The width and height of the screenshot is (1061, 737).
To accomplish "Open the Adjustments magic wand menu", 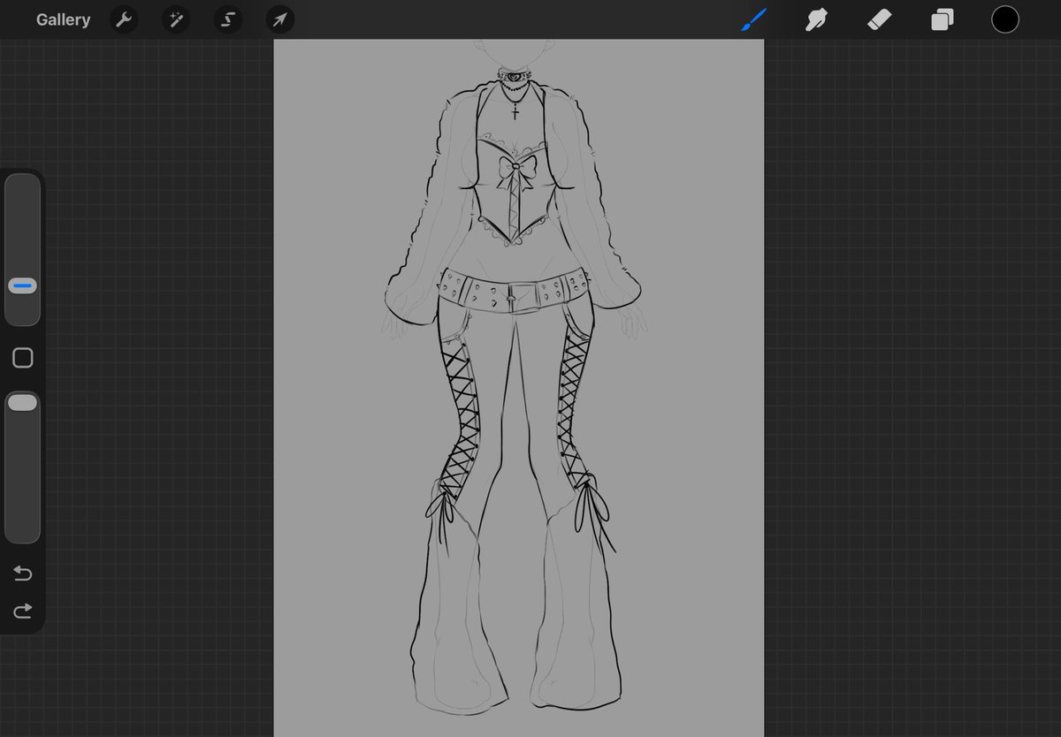I will pos(176,19).
